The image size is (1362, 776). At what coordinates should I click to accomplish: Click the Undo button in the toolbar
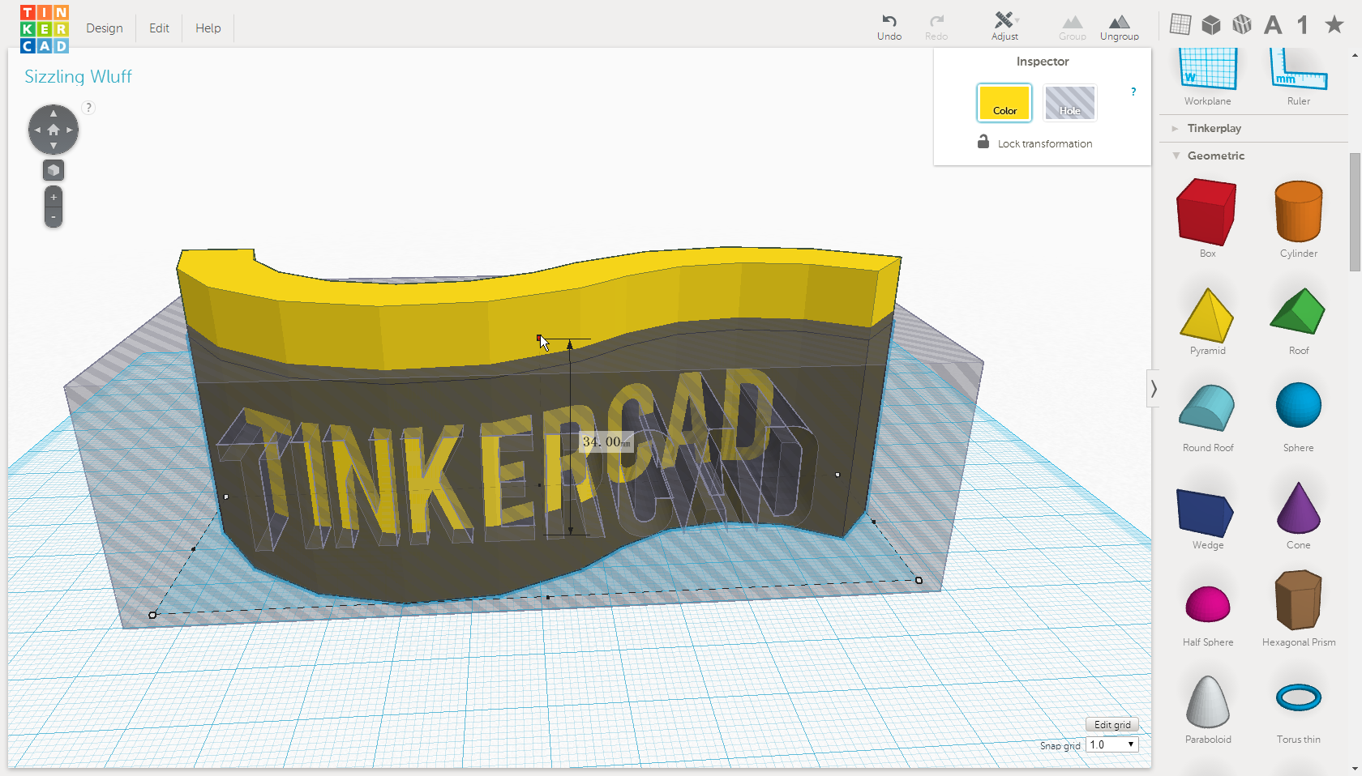tap(889, 24)
